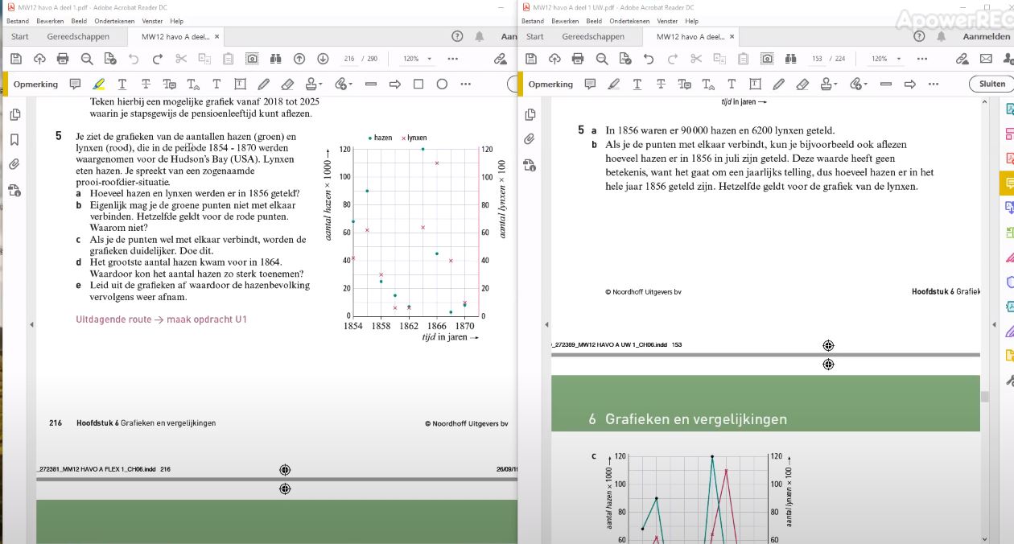Image resolution: width=1014 pixels, height=544 pixels.
Task: Expand left navigation pane arrow in left window
Action: click(x=31, y=324)
